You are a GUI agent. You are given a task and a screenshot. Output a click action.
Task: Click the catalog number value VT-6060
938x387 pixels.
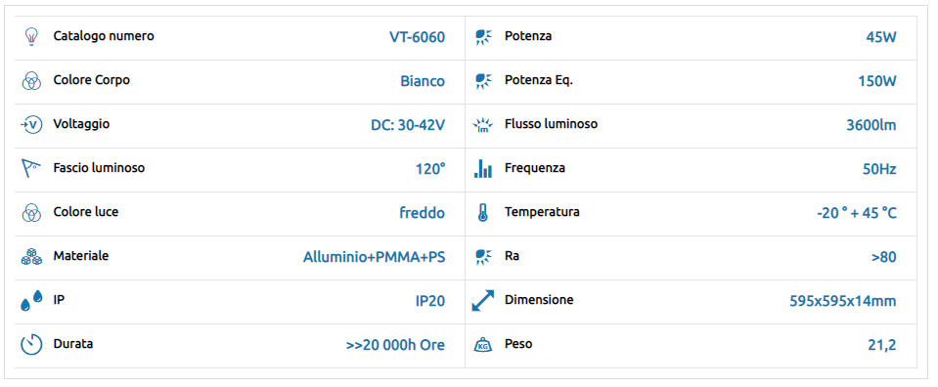[417, 38]
